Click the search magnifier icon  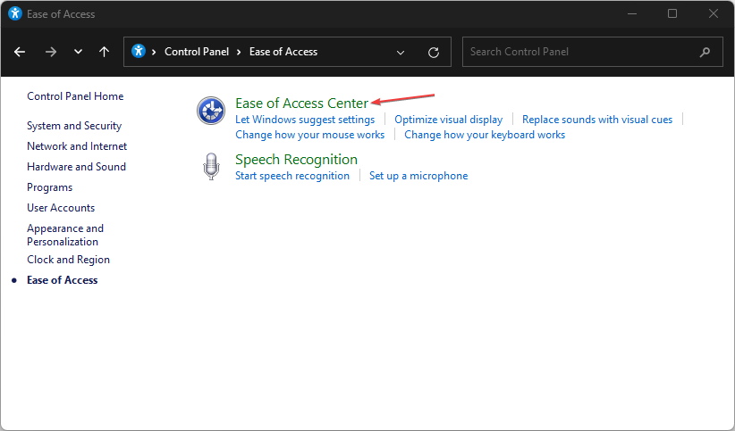(x=705, y=53)
